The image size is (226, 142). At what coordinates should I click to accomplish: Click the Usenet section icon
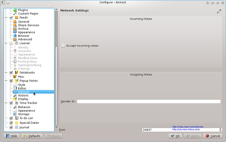(17, 43)
